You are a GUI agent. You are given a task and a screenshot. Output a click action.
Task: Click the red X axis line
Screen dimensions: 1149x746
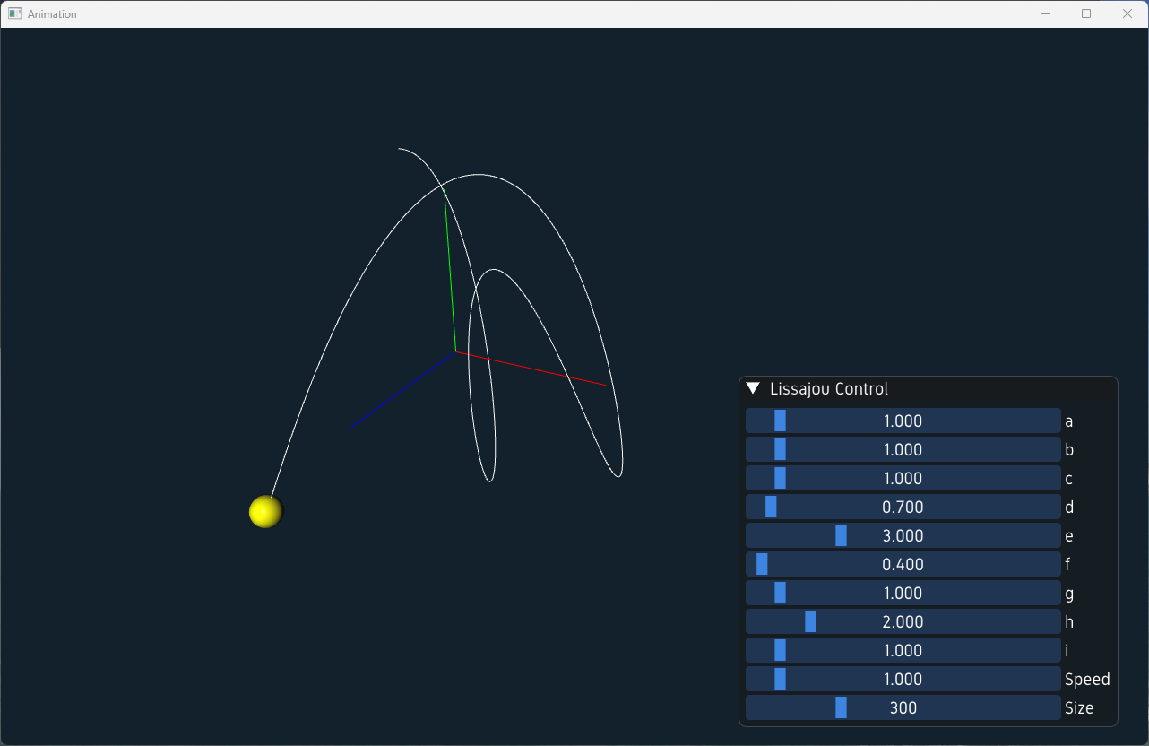(x=531, y=369)
